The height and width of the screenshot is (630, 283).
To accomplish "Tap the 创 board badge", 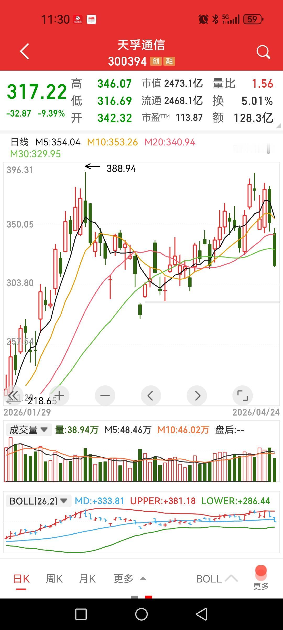I will click(x=156, y=61).
